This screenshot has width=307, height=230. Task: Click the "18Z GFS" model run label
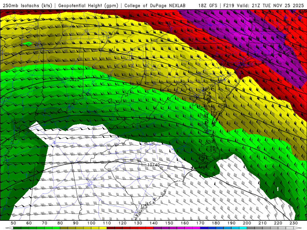208,5
